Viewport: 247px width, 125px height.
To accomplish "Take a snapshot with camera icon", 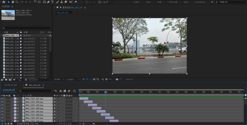I will click(117, 79).
